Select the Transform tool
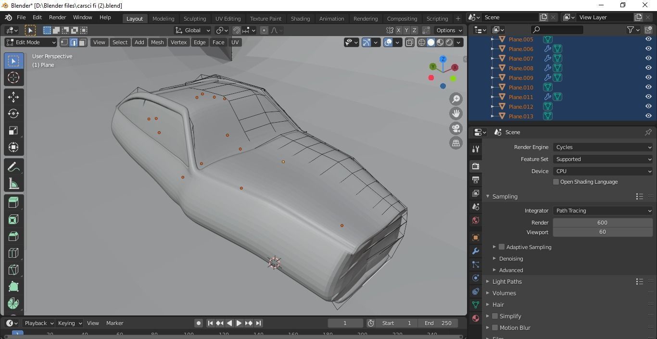 (x=13, y=147)
